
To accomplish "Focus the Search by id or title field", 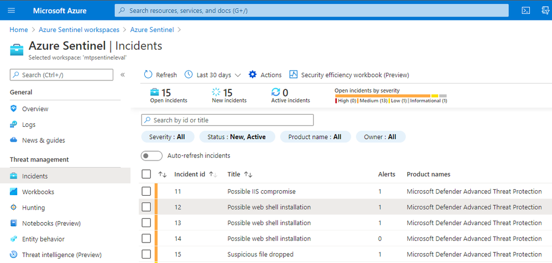I will pos(228,120).
